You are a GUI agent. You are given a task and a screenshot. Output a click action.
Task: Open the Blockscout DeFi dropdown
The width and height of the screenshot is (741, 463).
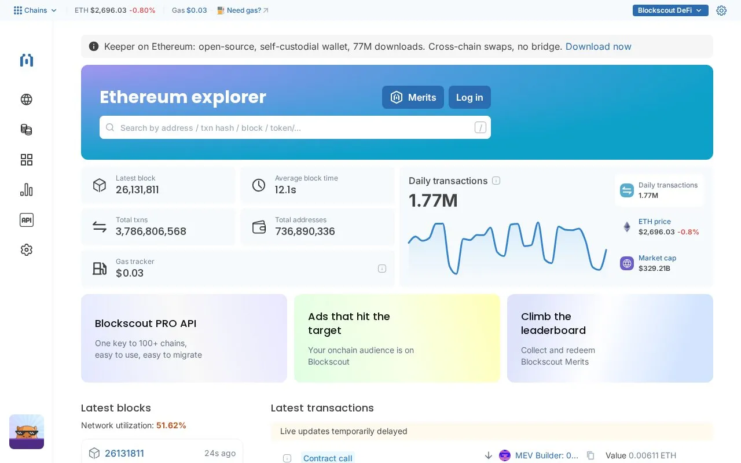point(670,10)
